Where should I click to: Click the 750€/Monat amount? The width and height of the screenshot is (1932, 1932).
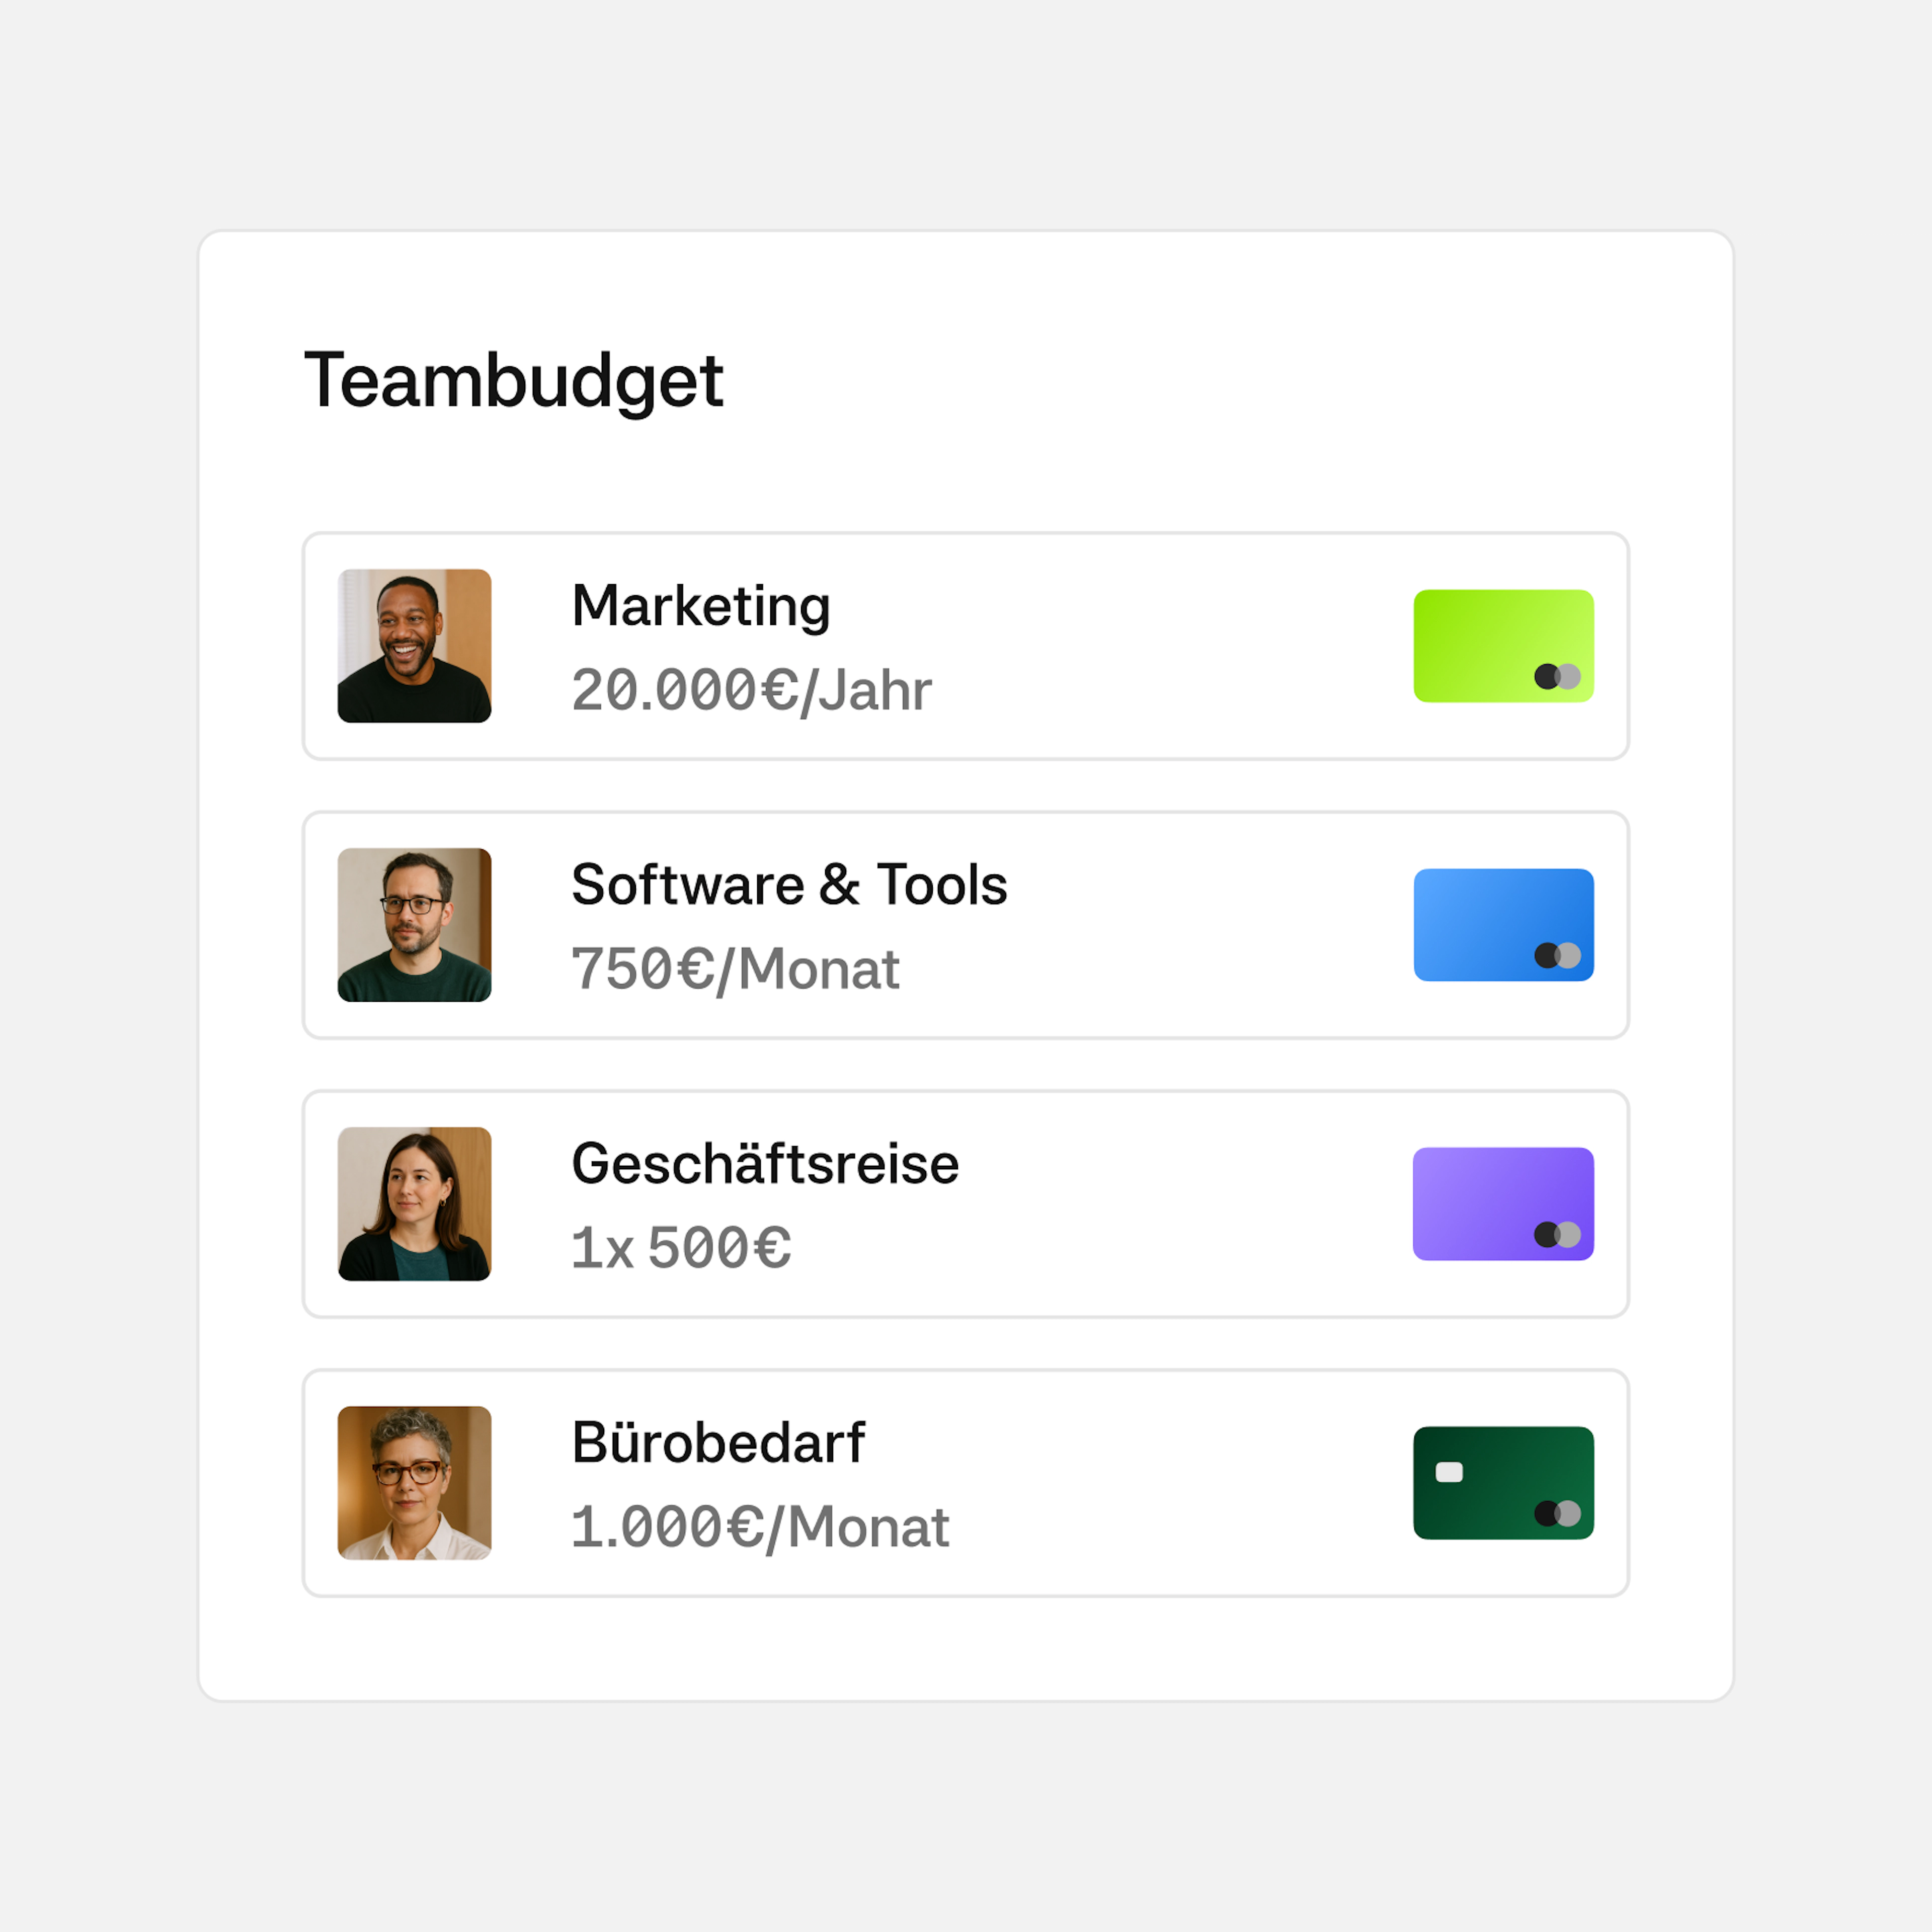[735, 970]
